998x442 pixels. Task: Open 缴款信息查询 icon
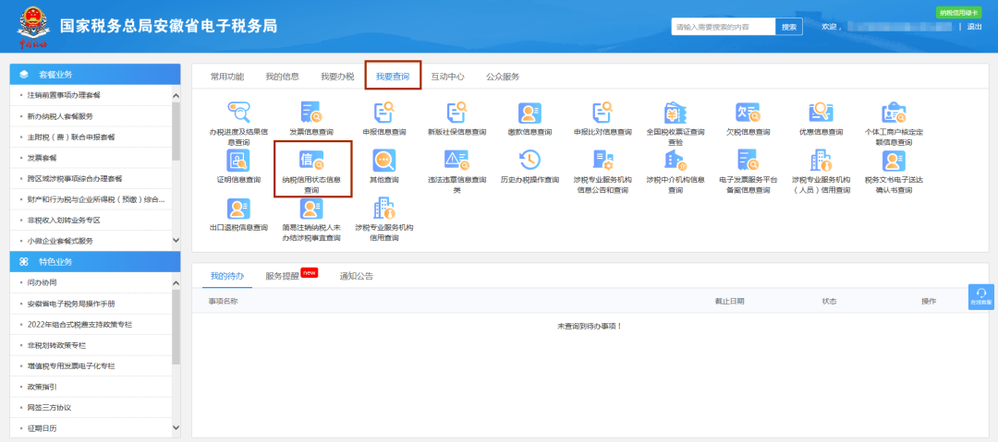click(529, 113)
